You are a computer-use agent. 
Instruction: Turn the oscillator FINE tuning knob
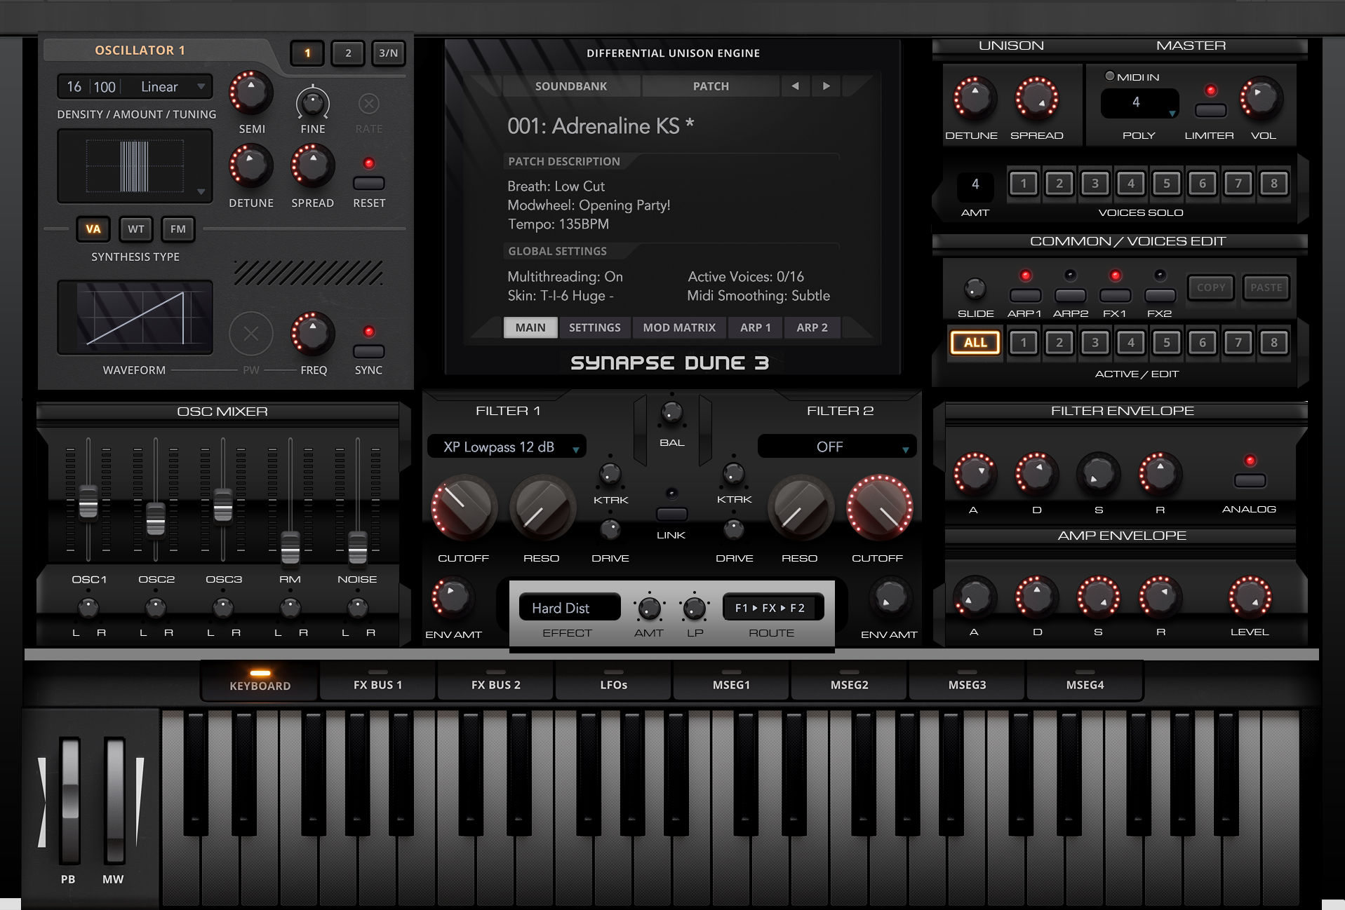[x=312, y=104]
